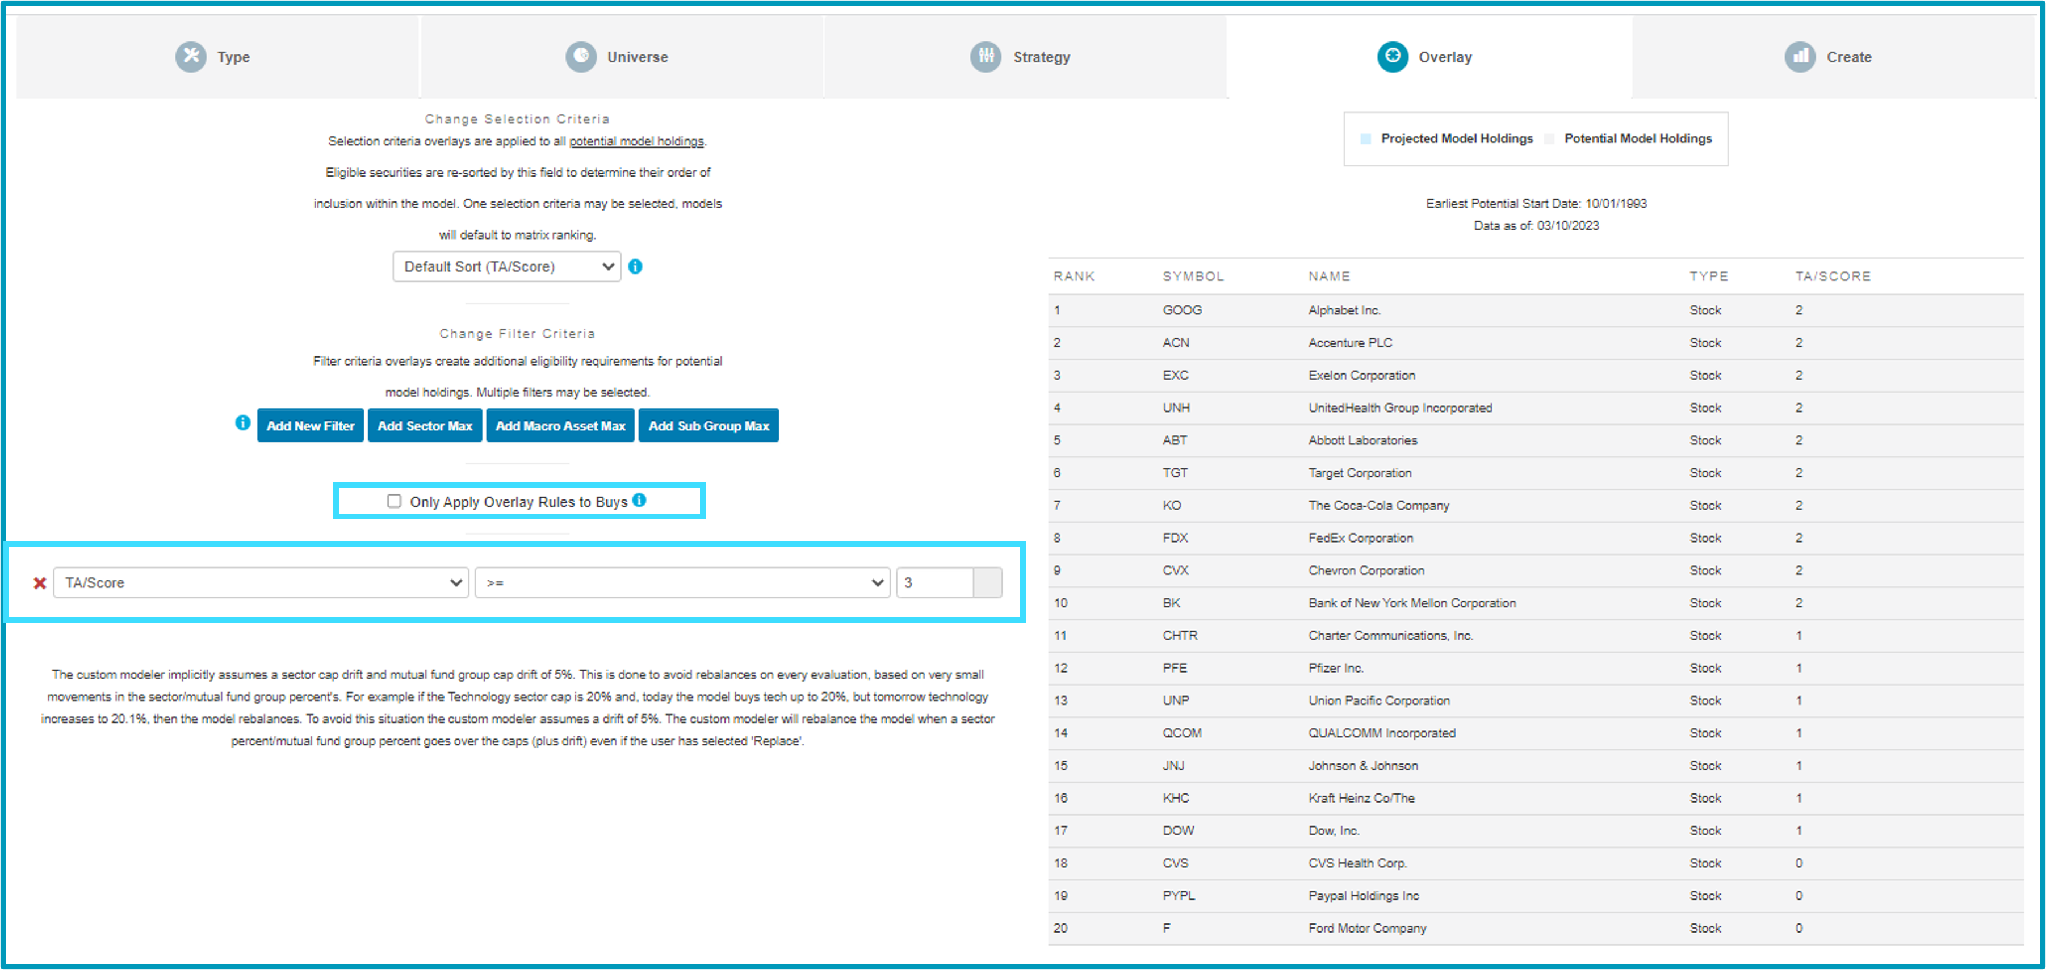Click the ACN symbol cell
This screenshot has width=2046, height=970.
point(1176,343)
